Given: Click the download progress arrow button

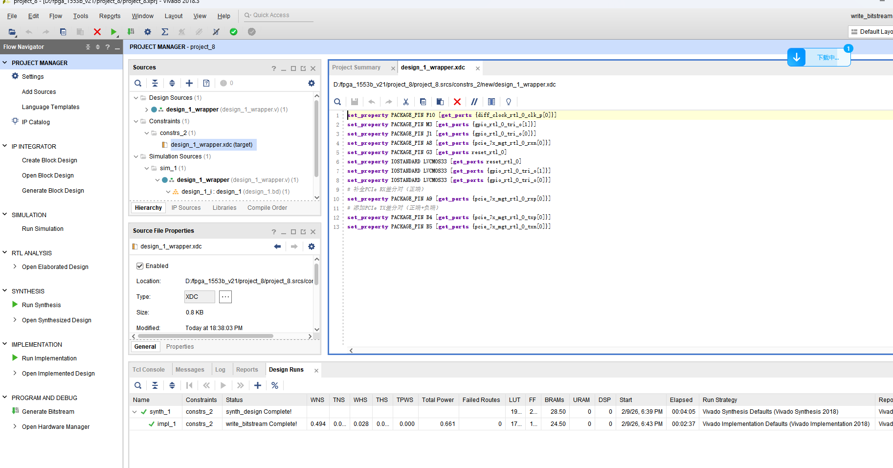Looking at the screenshot, I should coord(797,57).
